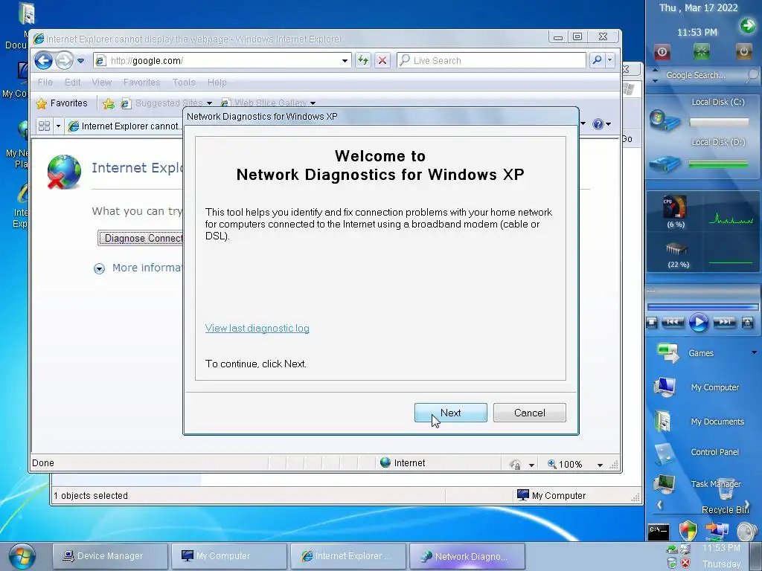This screenshot has width=762, height=571.
Task: Click the Windows Start orb
Action: tap(22, 556)
